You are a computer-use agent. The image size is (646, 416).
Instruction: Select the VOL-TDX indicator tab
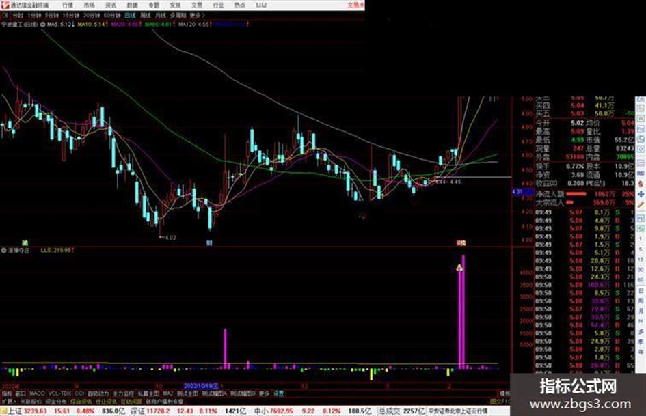59,393
